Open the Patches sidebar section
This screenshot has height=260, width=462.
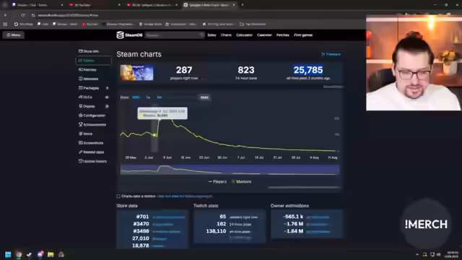87,69
